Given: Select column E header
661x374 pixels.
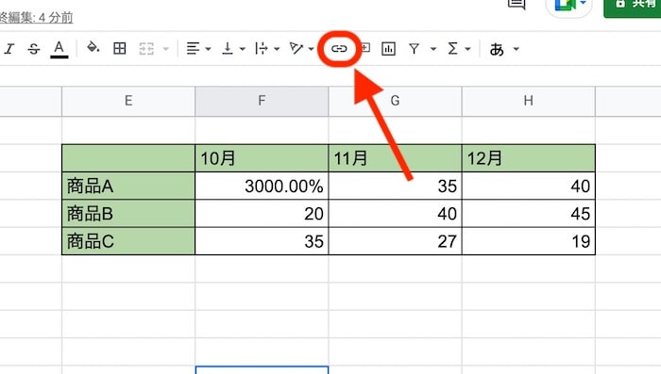Looking at the screenshot, I should coord(128,101).
